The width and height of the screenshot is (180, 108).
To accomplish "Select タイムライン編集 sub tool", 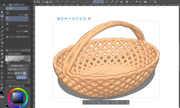I will (17, 30).
